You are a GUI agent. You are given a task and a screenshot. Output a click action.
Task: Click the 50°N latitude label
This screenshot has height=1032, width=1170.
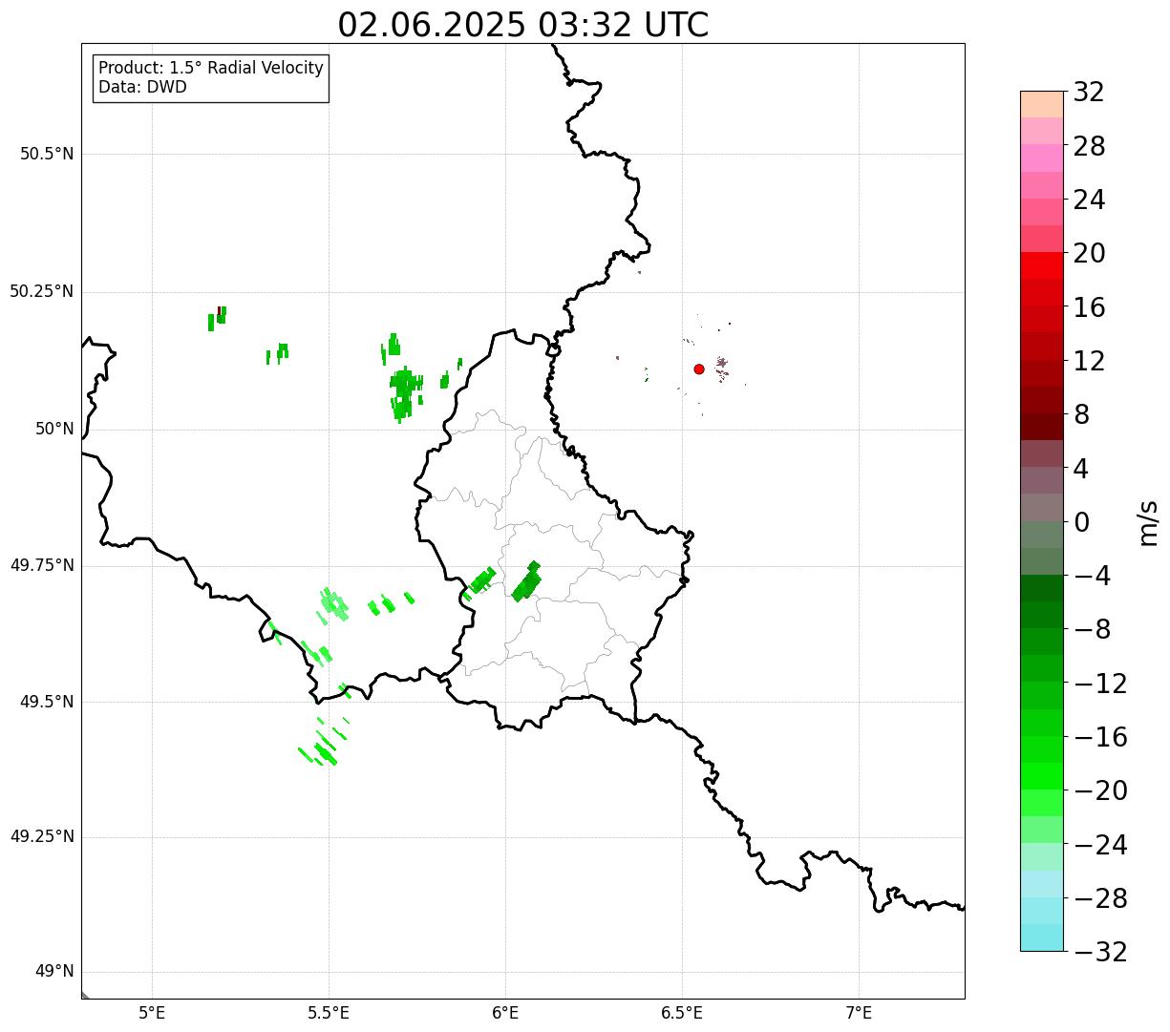click(54, 429)
